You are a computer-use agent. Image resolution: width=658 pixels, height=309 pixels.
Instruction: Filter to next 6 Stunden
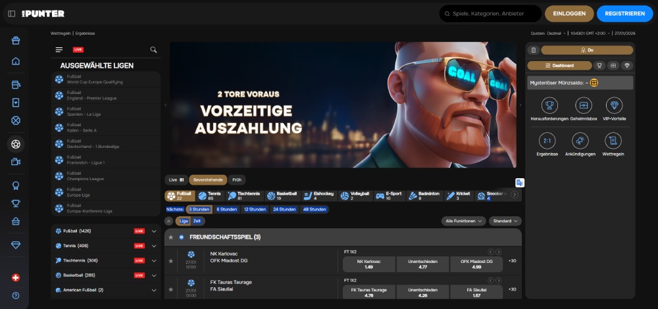click(226, 209)
